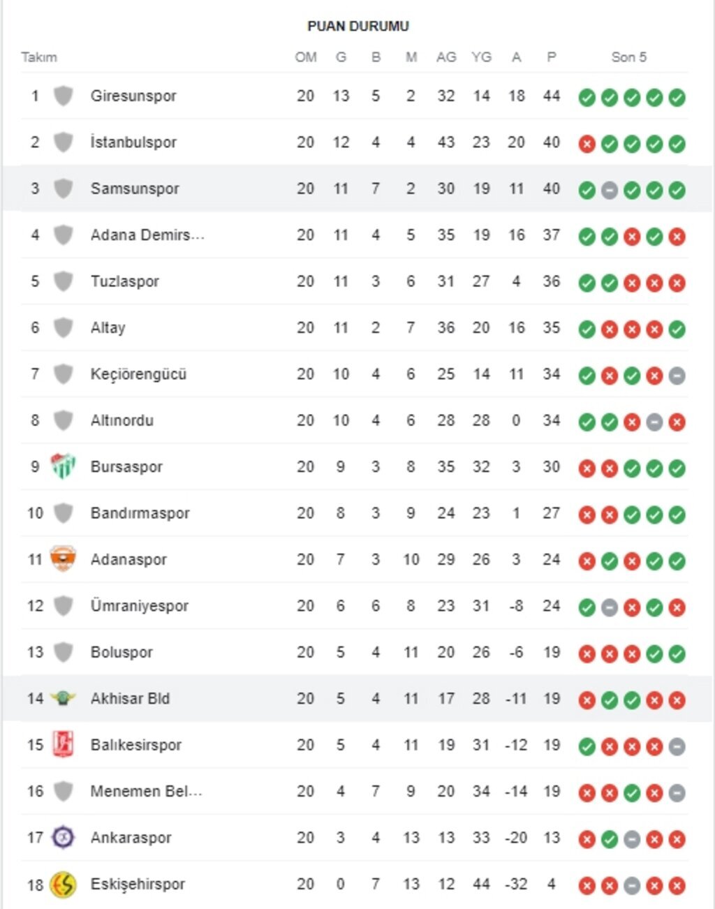
Task: Click the Eskişehirspor club crest icon
Action: (63, 884)
